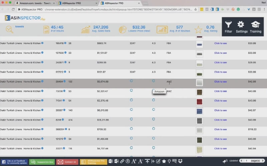Click the towels search magnifier icon
This screenshot has width=267, height=166.
pos(9,29)
